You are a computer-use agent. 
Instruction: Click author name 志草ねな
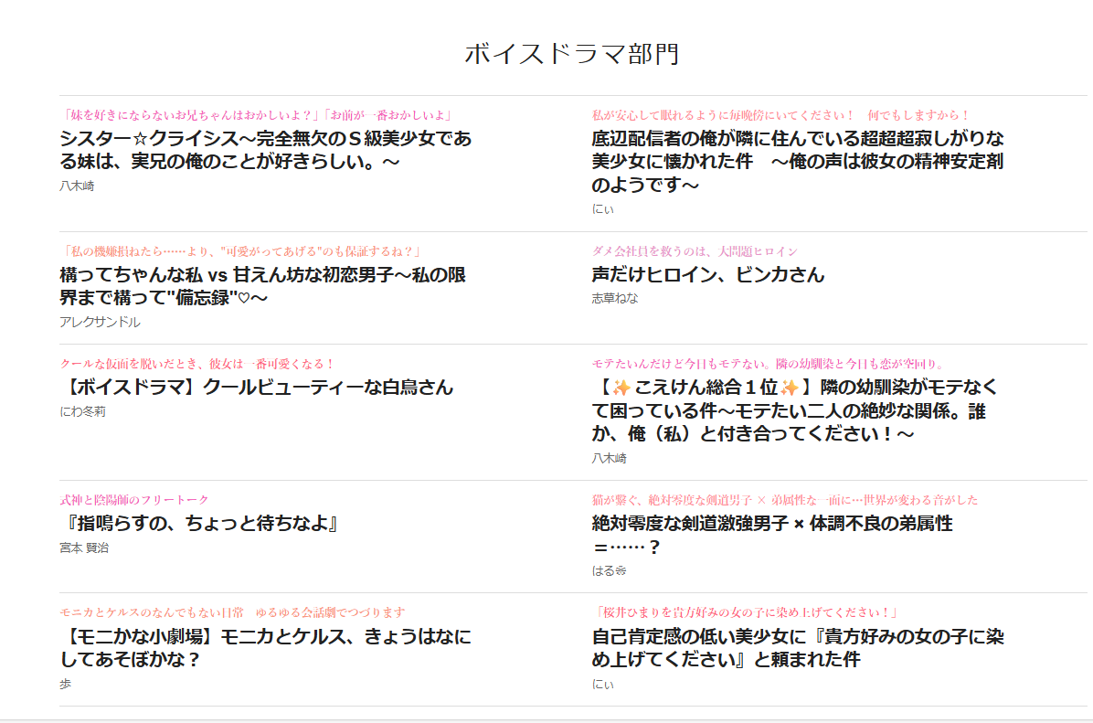615,298
